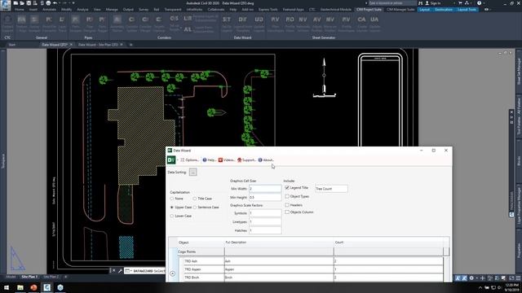This screenshot has height=293, width=522.
Task: Click the green DW logo icon in Data Wizard
Action: (x=171, y=160)
